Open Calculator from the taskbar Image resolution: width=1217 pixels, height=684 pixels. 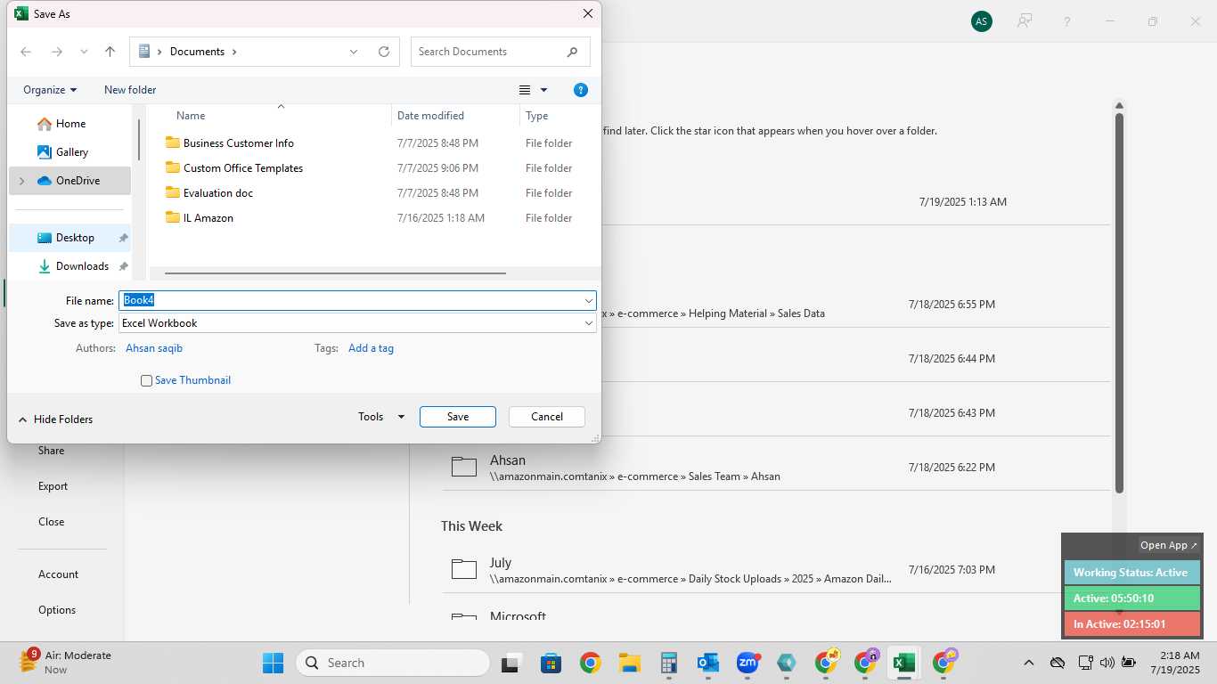click(x=669, y=663)
